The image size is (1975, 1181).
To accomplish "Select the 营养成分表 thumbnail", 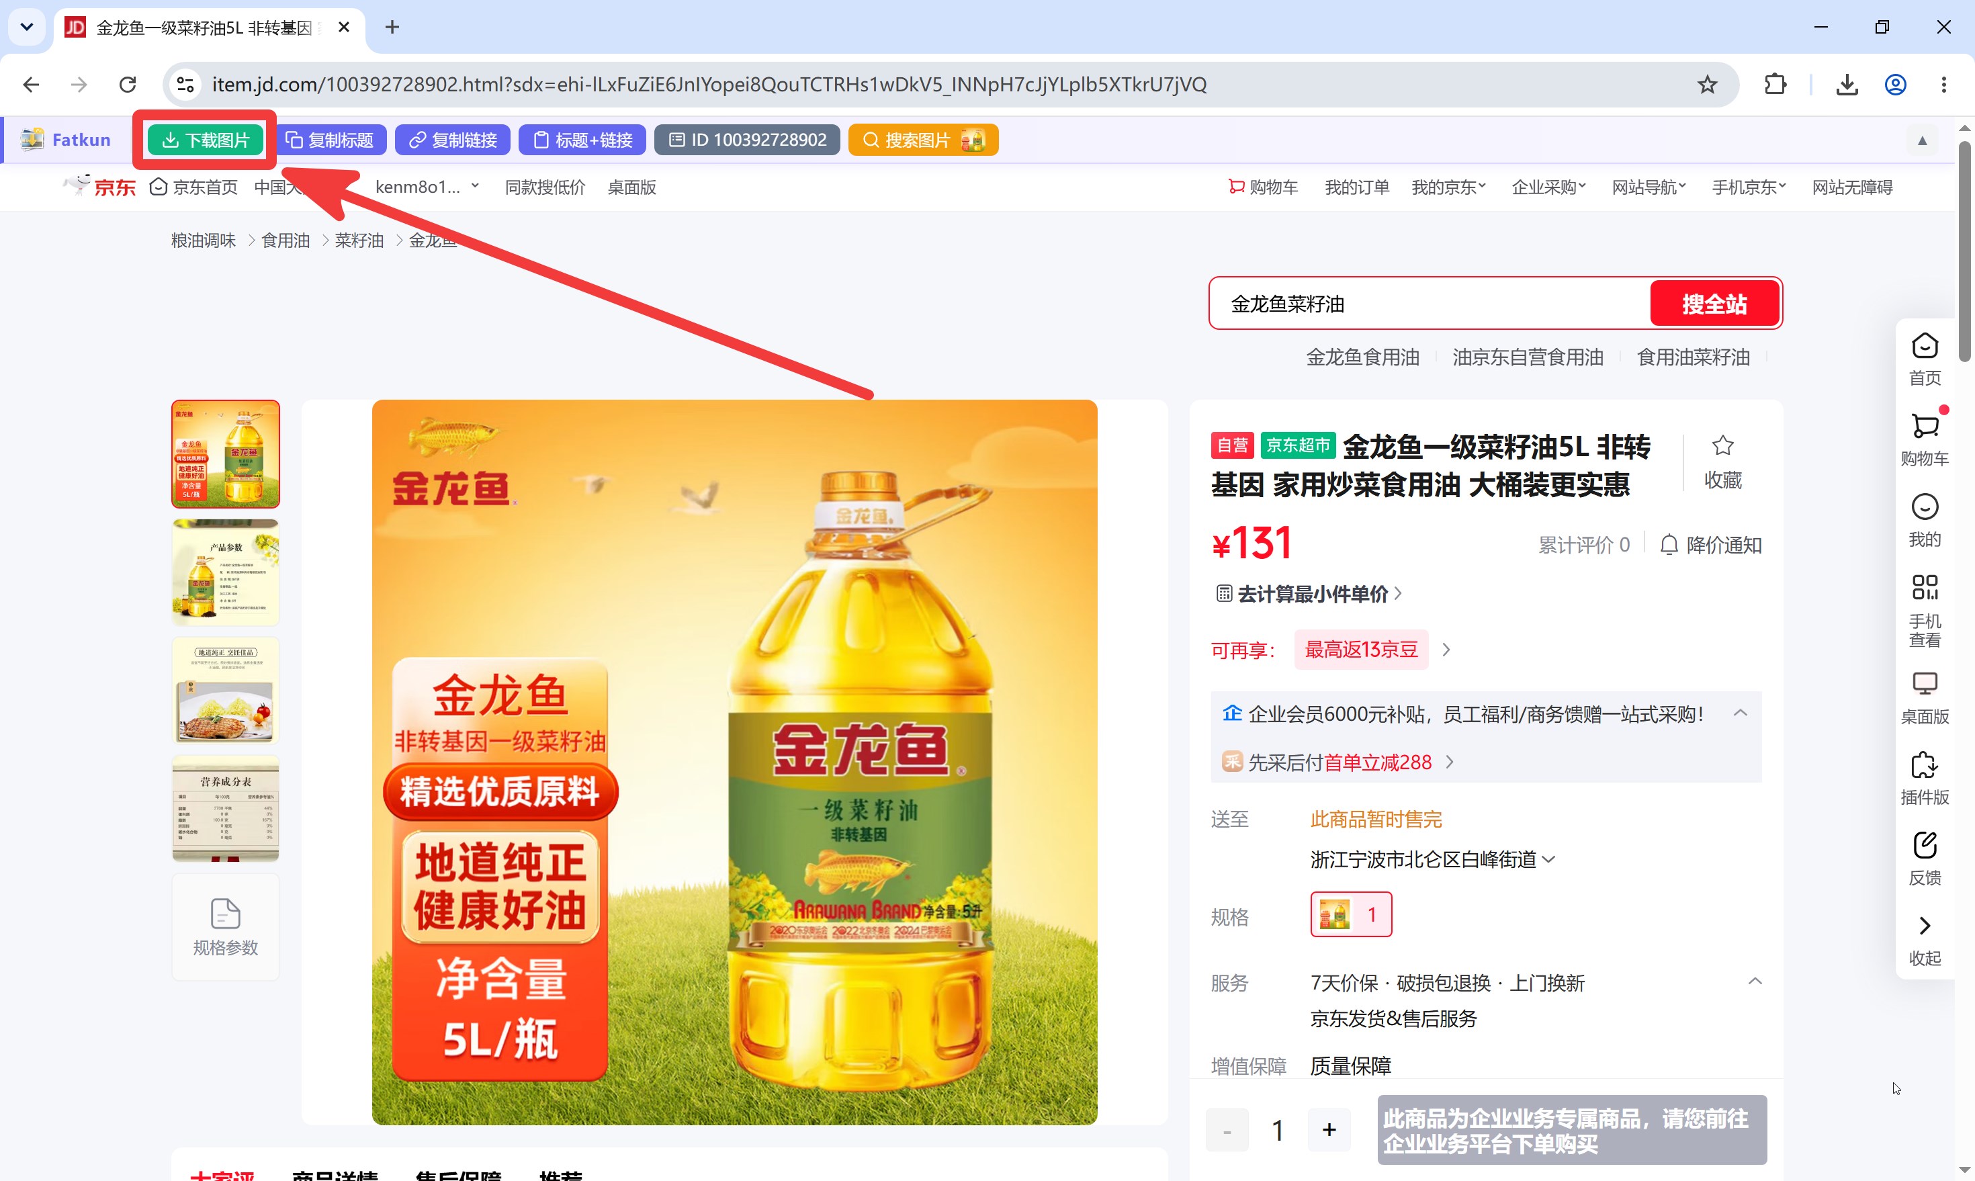I will click(226, 809).
